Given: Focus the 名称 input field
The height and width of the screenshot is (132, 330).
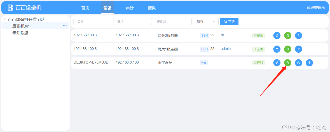Looking at the screenshot, I should pos(93,22).
